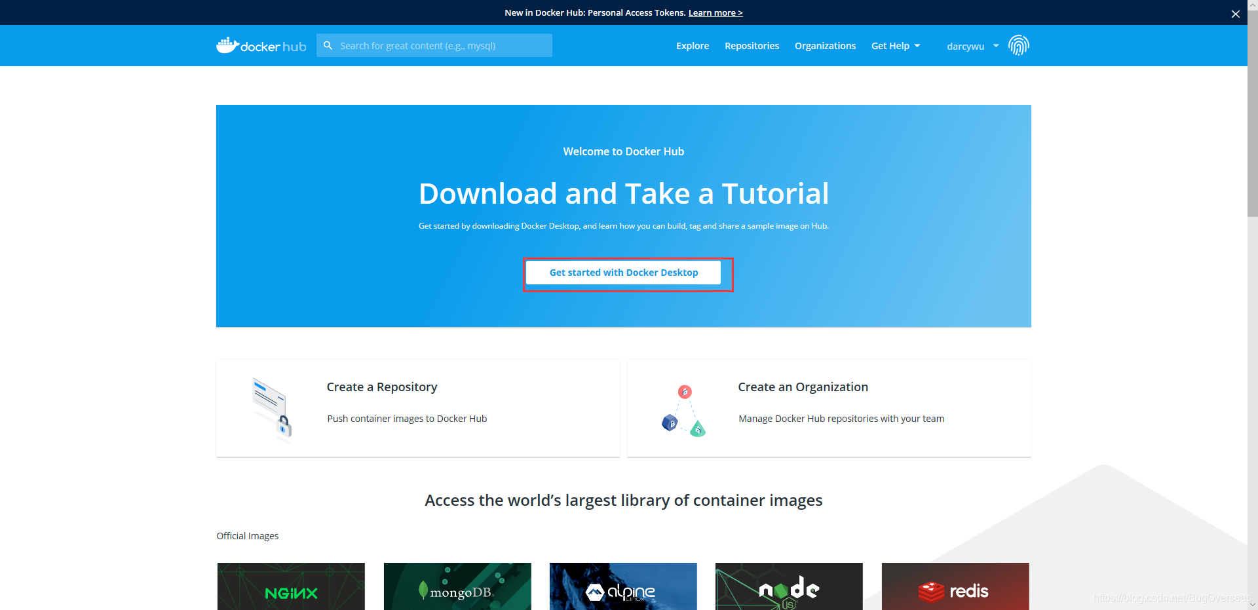Open the Alpine Linux image tile

point(623,586)
